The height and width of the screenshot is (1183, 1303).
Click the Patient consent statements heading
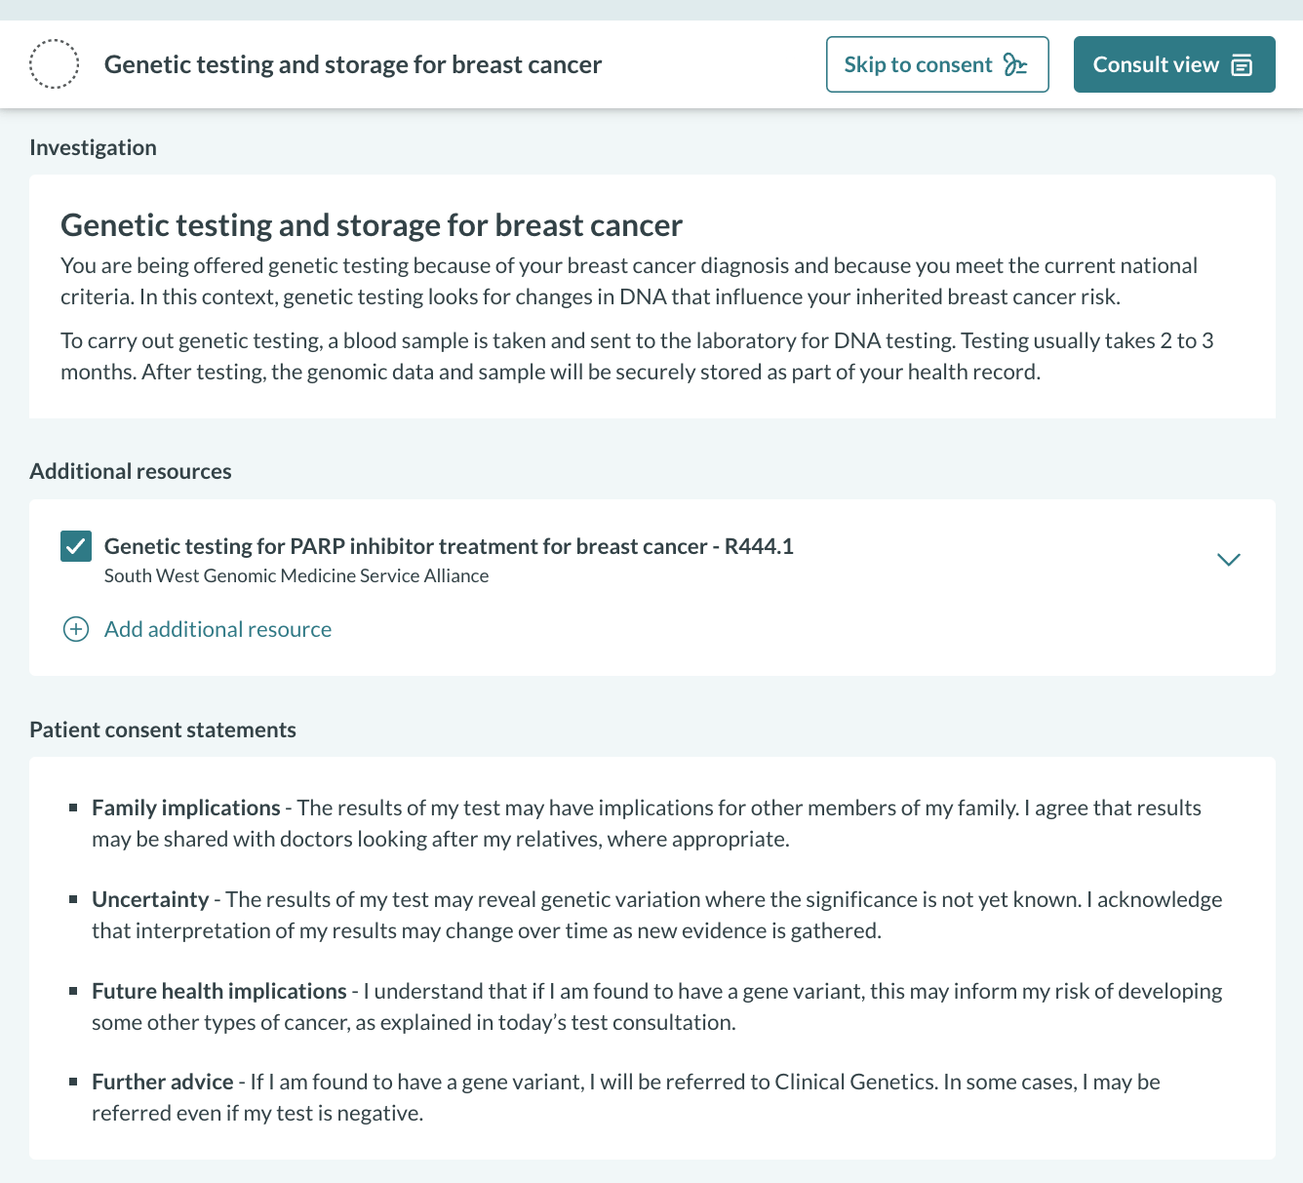pyautogui.click(x=163, y=730)
